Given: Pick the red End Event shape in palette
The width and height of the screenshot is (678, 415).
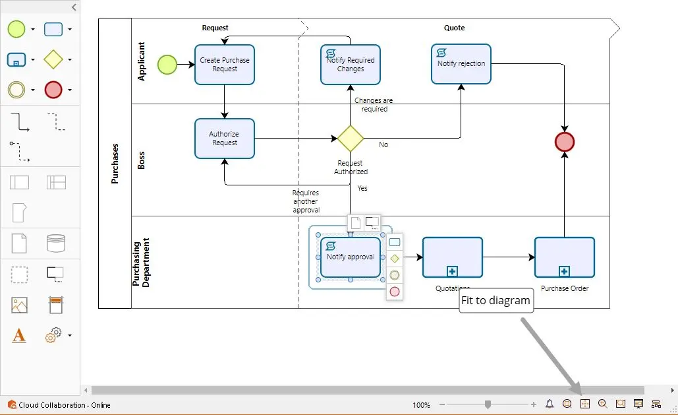Looking at the screenshot, I should (x=53, y=90).
